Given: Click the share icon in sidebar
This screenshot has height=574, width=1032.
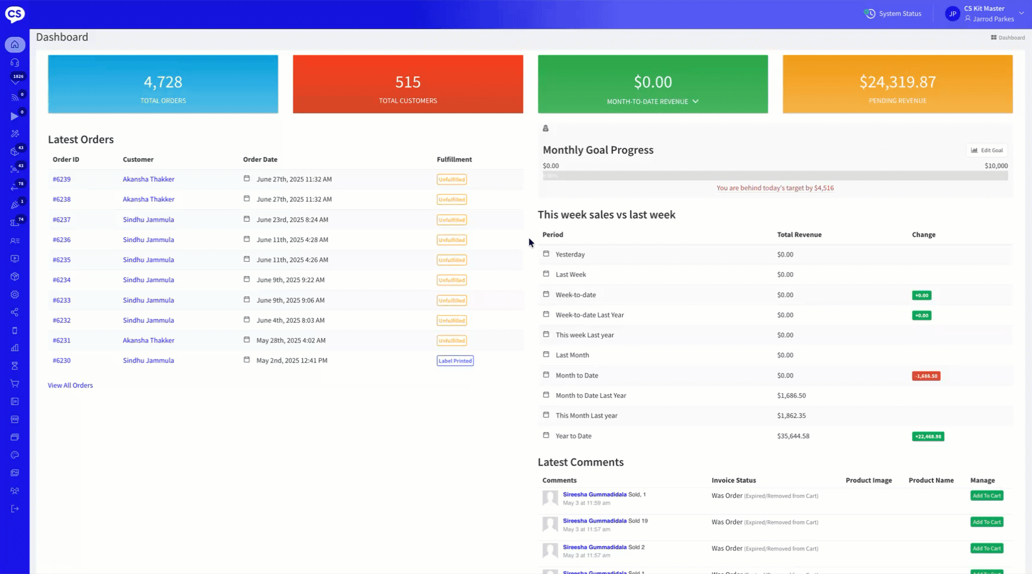Looking at the screenshot, I should click(15, 312).
